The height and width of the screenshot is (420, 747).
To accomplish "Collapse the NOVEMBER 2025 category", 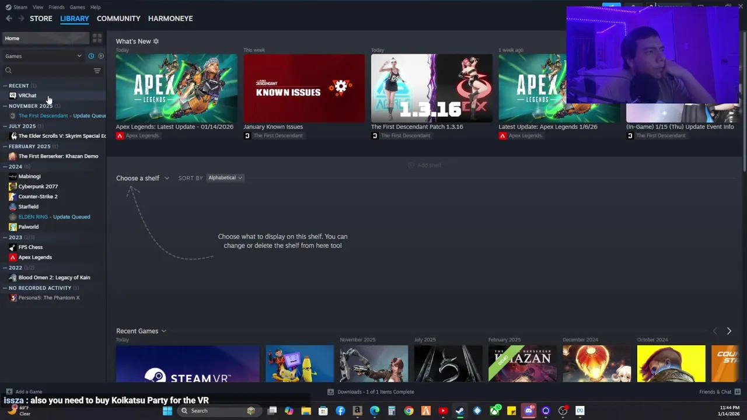I will [x=5, y=106].
